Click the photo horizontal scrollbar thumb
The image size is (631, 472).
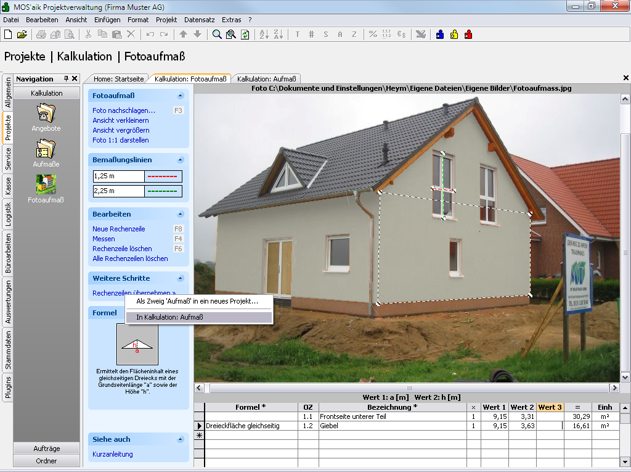coord(409,387)
